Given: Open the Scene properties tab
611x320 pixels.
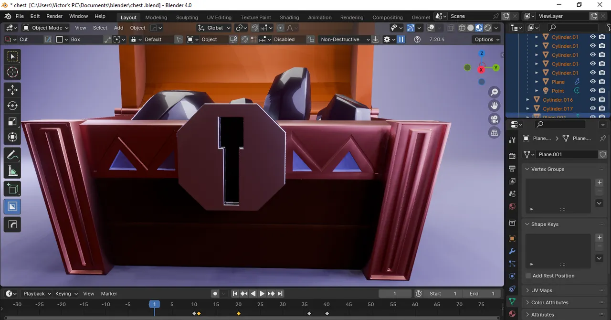Looking at the screenshot, I should tap(512, 194).
